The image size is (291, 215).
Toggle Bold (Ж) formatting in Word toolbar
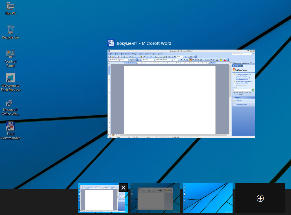(182, 60)
